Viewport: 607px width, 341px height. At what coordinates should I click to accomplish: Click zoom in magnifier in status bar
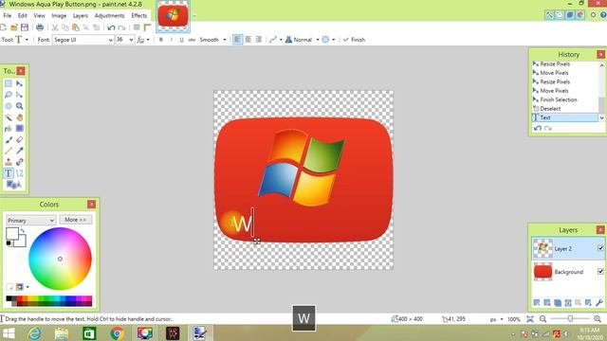click(598, 319)
